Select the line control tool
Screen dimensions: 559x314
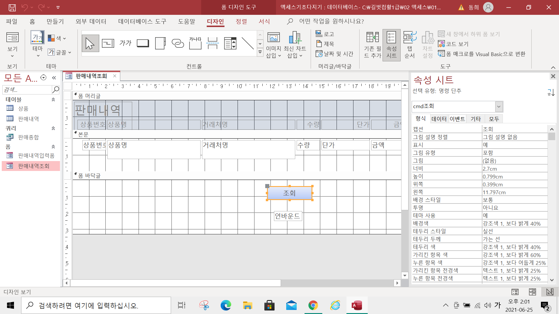pyautogui.click(x=247, y=43)
